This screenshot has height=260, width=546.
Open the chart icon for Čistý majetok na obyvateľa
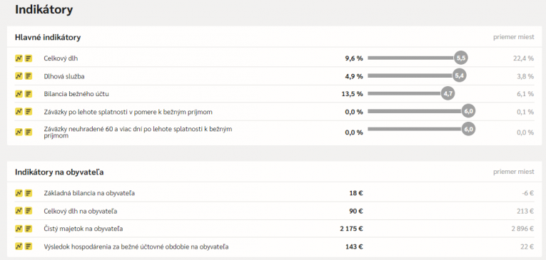click(x=19, y=229)
